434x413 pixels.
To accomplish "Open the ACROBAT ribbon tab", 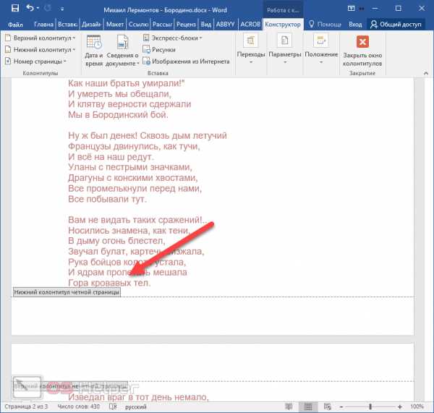I will coord(250,25).
